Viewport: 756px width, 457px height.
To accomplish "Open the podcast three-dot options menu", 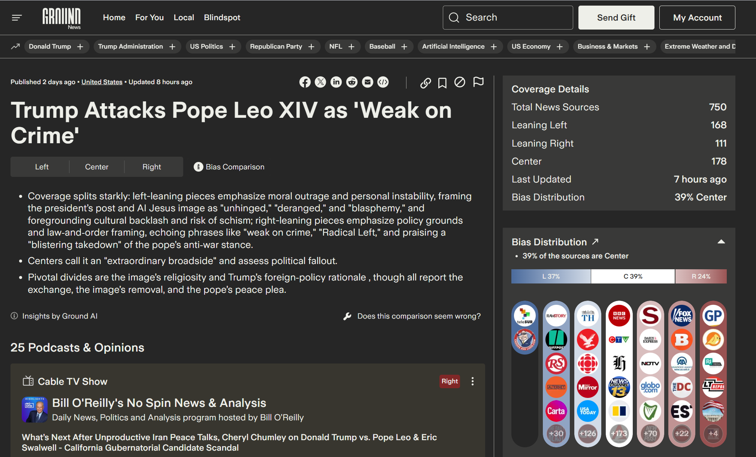I will click(x=472, y=381).
